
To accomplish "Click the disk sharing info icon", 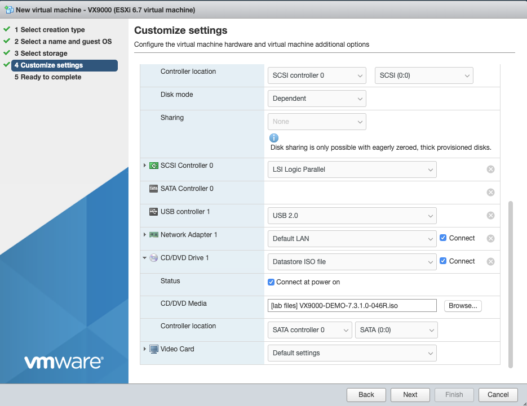I will click(x=274, y=138).
